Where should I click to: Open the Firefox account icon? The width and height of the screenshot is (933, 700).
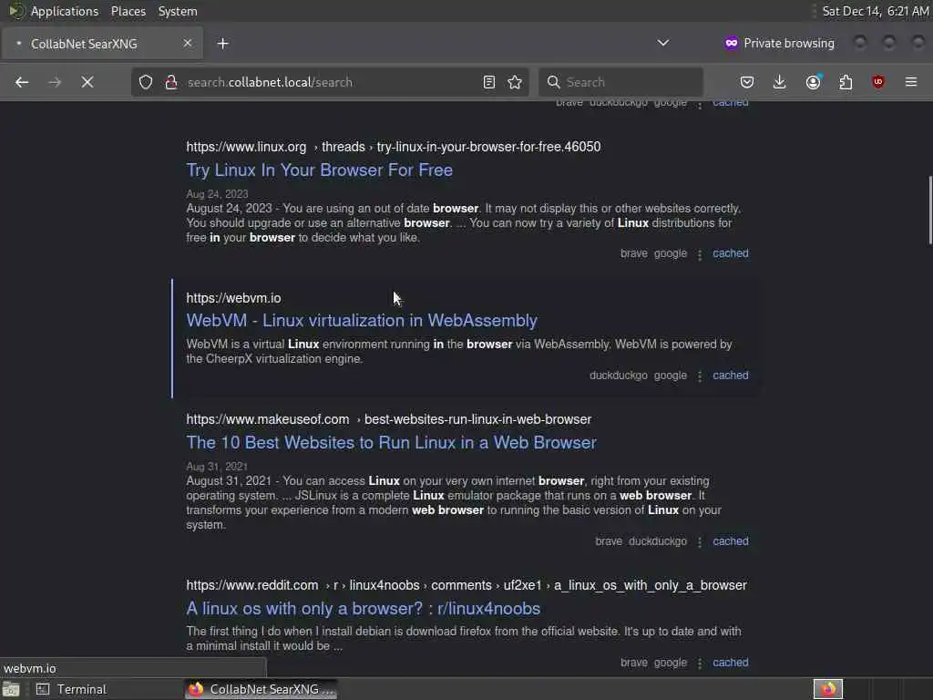[x=814, y=82]
